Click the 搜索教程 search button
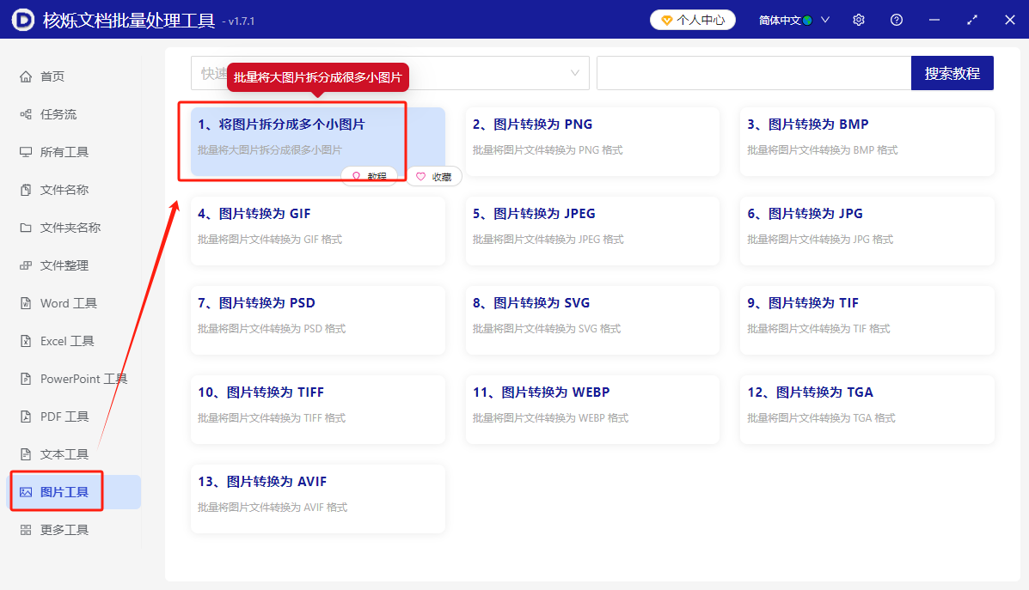The width and height of the screenshot is (1029, 590). 952,73
